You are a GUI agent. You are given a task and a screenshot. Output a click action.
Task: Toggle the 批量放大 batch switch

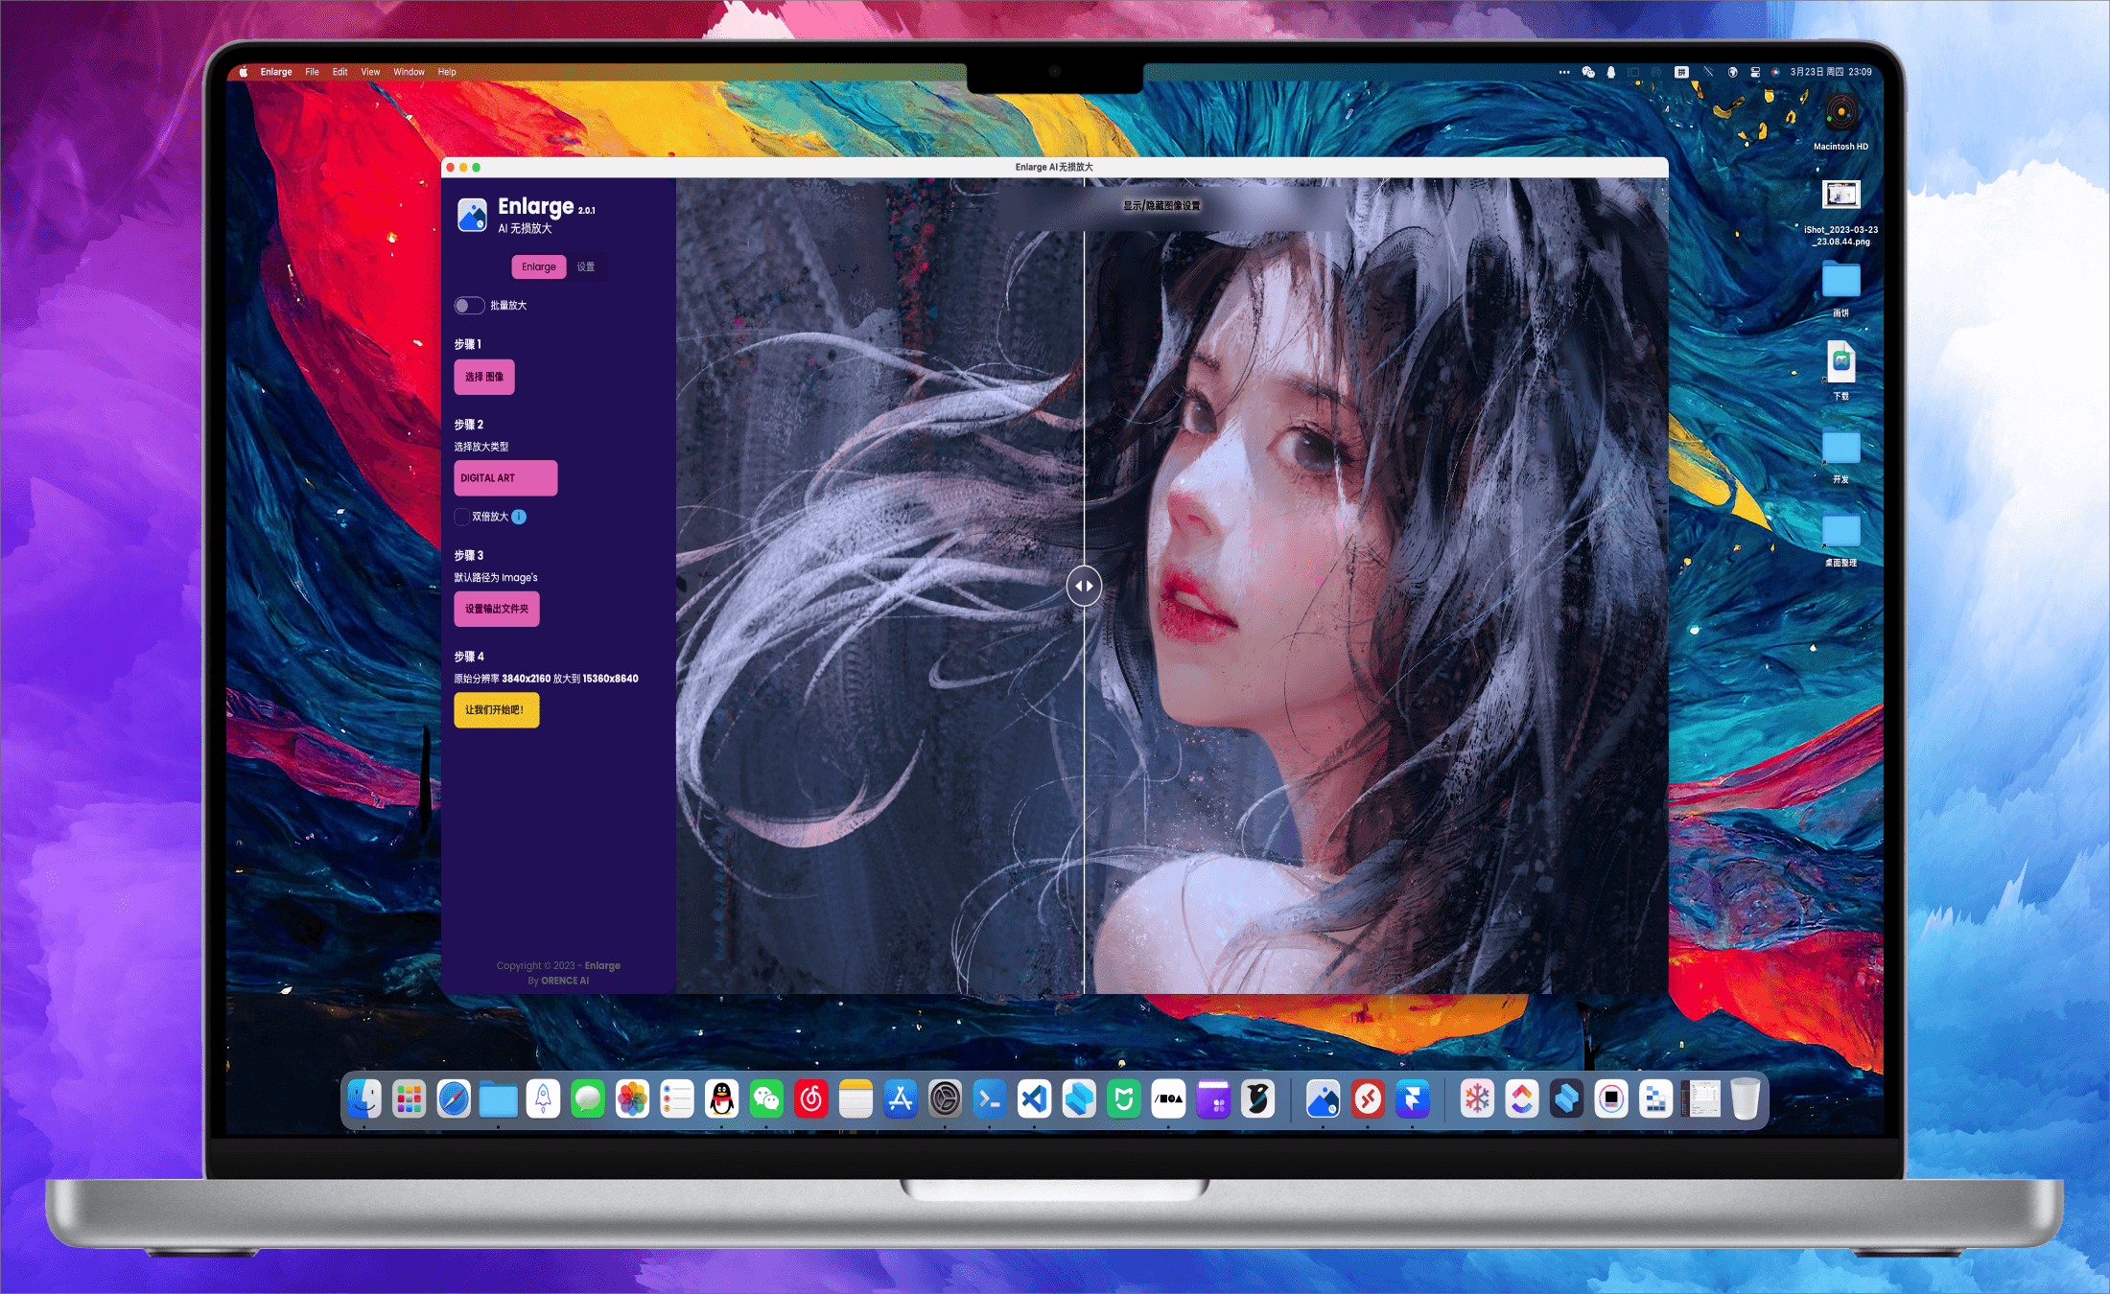click(x=468, y=306)
